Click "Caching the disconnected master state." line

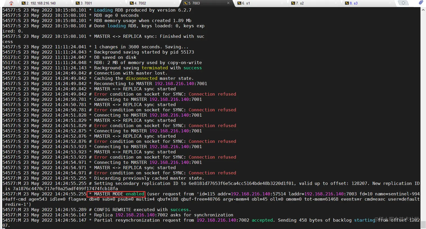[144, 78]
